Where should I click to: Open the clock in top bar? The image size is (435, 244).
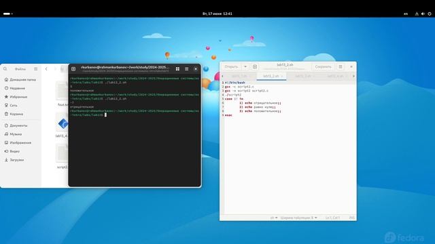point(217,14)
